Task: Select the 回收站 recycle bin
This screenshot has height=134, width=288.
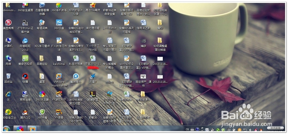Action: tap(8, 78)
